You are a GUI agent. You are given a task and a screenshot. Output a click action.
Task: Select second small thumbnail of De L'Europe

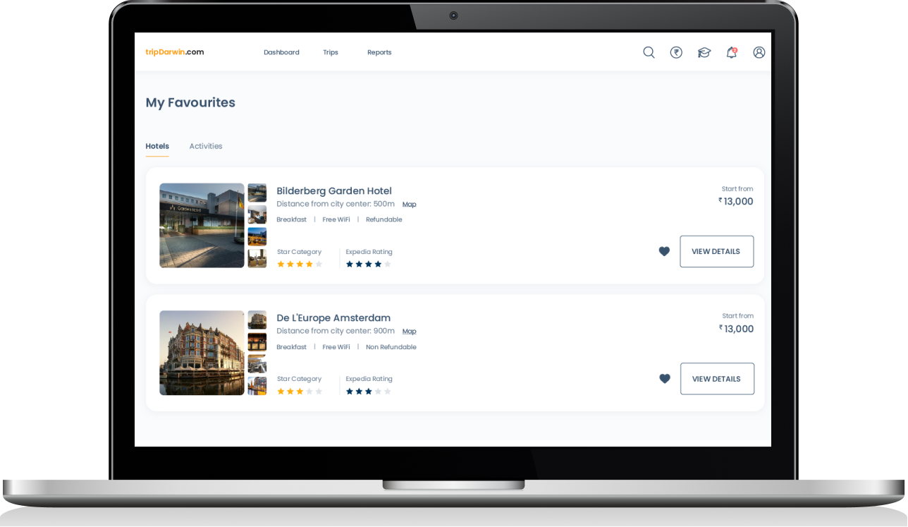(x=257, y=341)
